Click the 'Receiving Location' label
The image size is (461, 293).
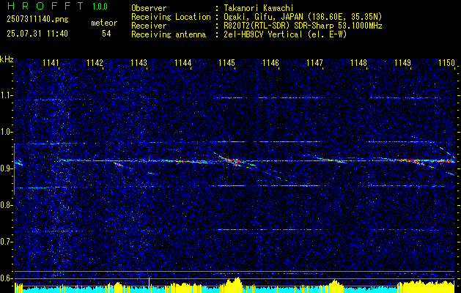coord(171,17)
